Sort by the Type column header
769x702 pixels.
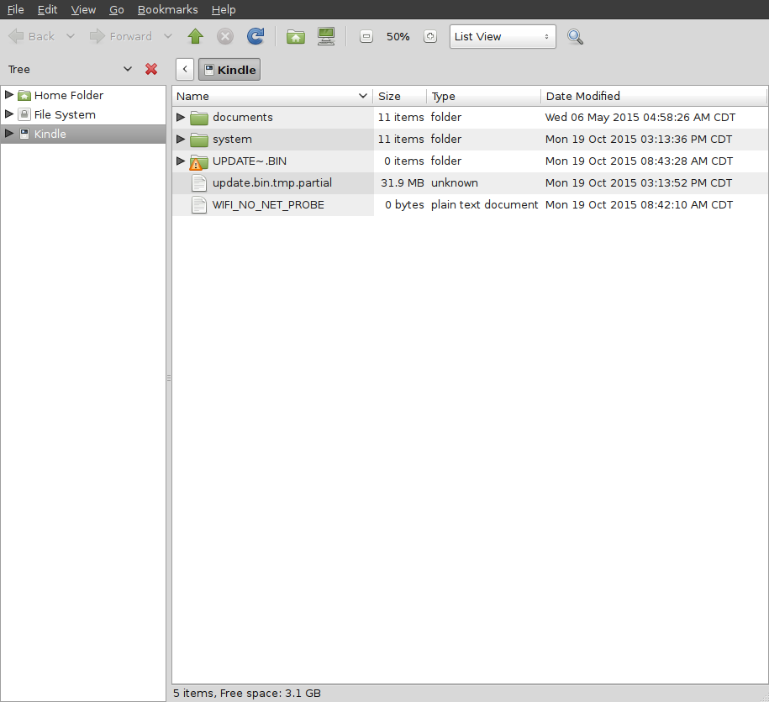[483, 96]
